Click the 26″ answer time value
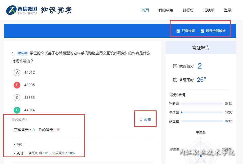 point(201,80)
